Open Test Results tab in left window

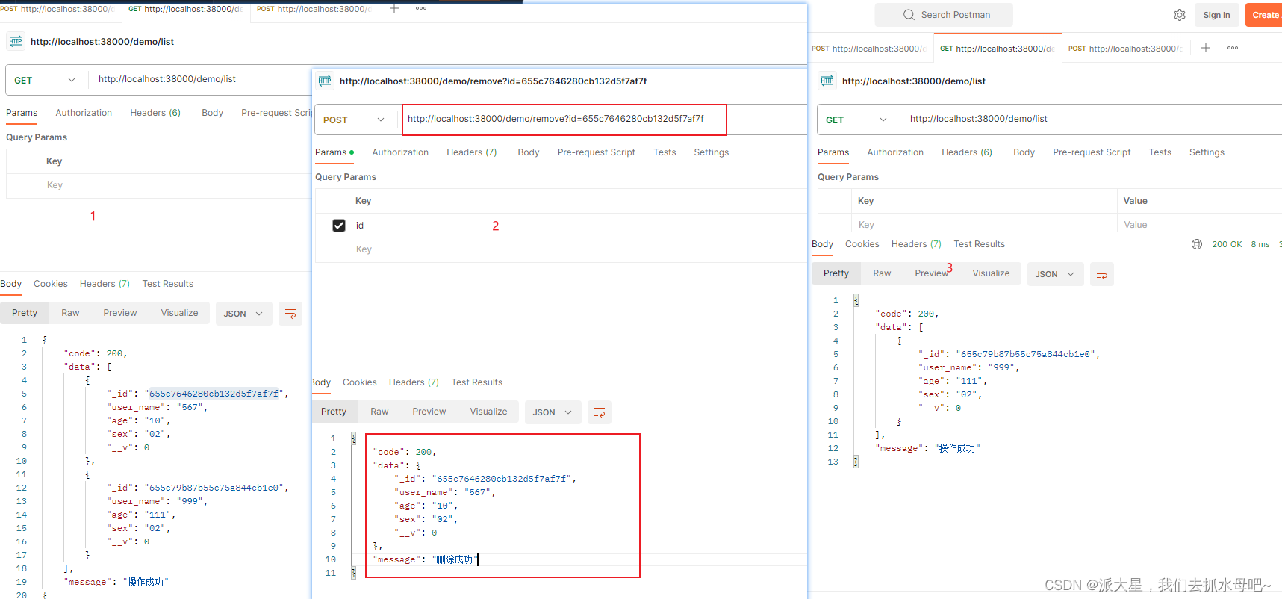pos(168,284)
